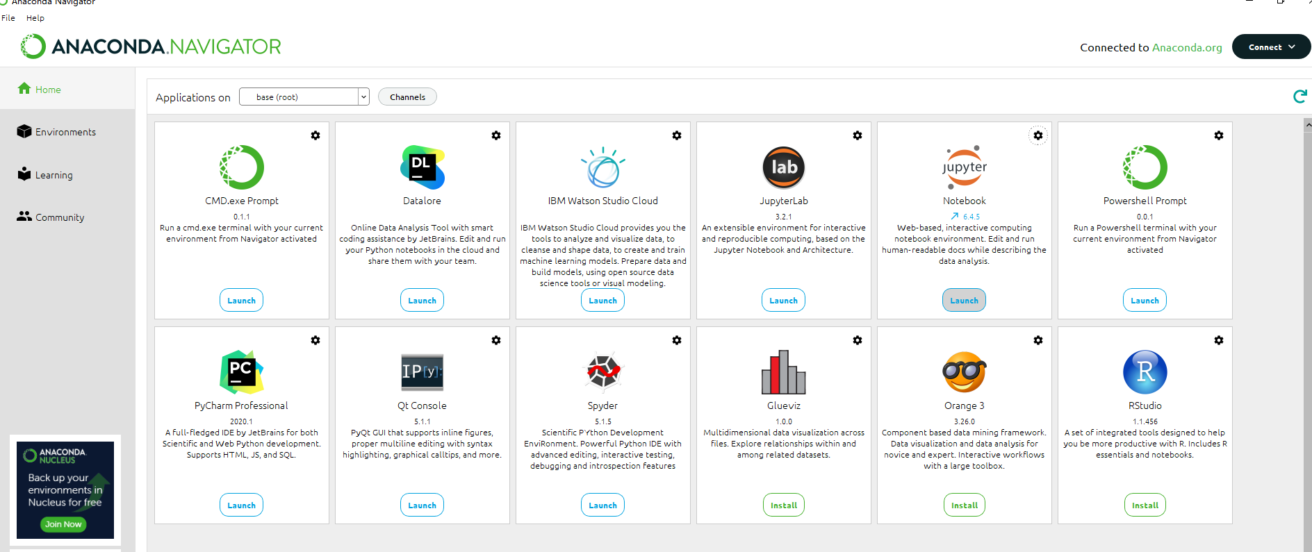Open settings gear on Jupyter Notebook card
Image resolution: width=1312 pixels, height=552 pixels.
[x=1038, y=135]
